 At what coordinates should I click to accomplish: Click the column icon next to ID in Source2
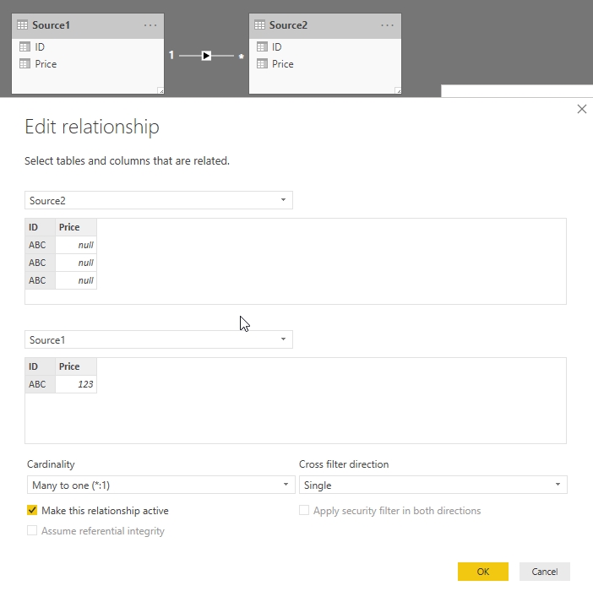coord(262,46)
